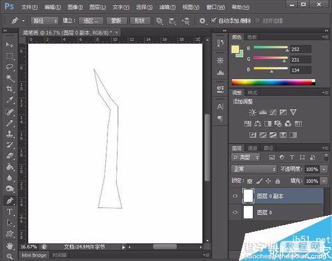
Task: Add a Brightness/Contrast sun adjustment
Action: [252, 112]
